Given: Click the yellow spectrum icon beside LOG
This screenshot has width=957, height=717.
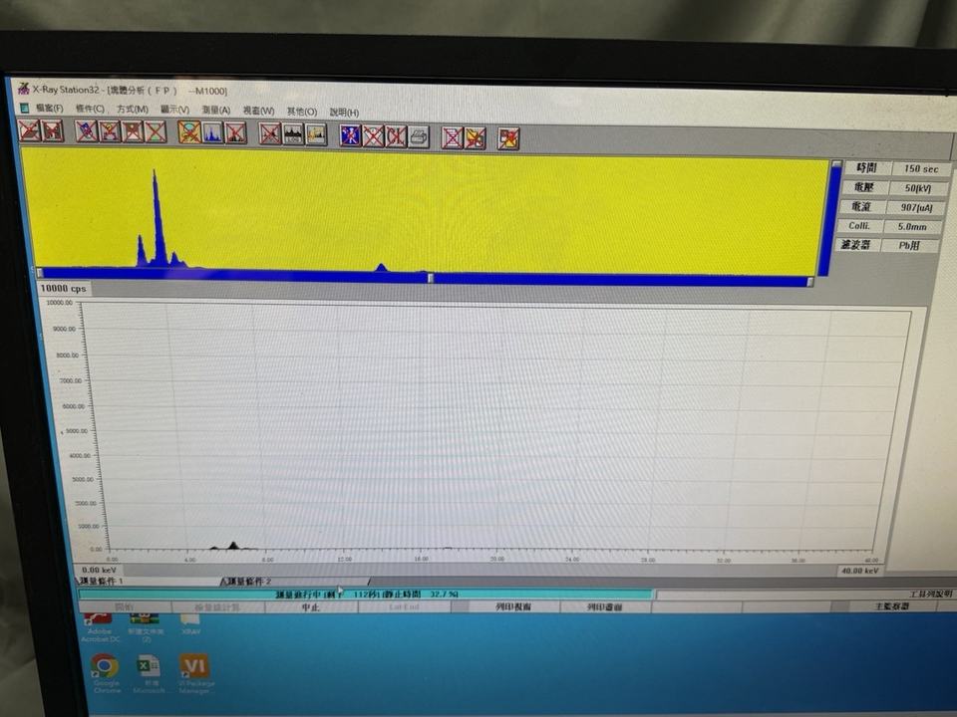Looking at the screenshot, I should 316,134.
